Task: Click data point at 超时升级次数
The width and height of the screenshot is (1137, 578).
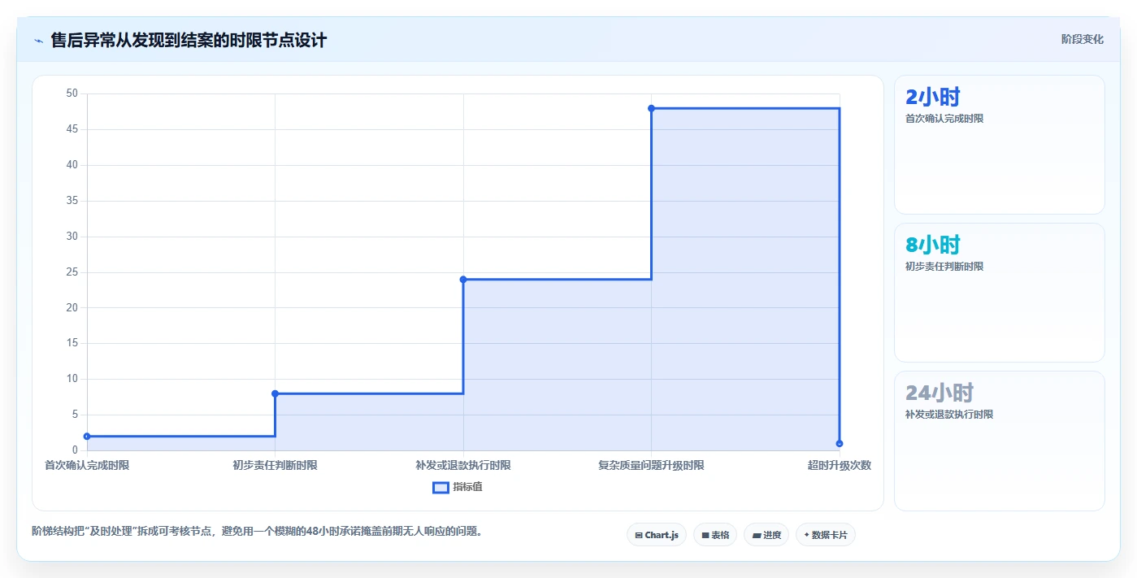Action: tap(840, 443)
